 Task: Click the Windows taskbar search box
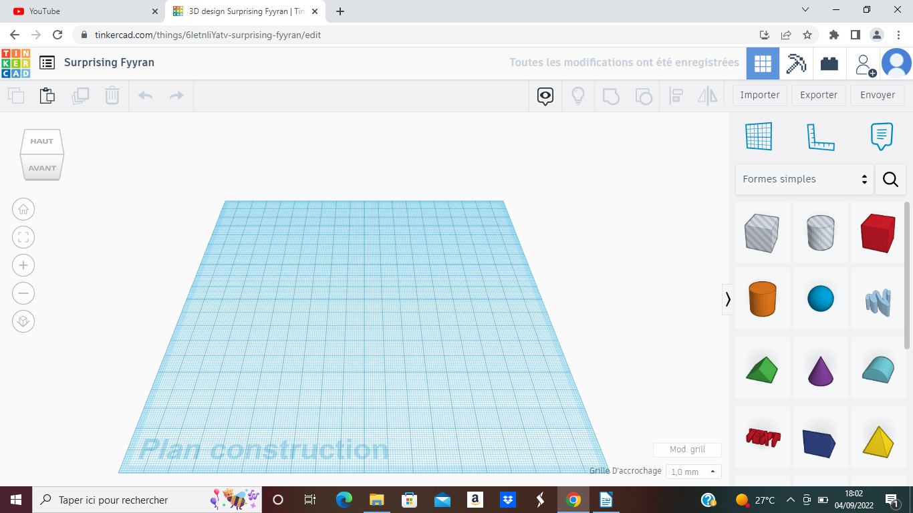pyautogui.click(x=146, y=500)
